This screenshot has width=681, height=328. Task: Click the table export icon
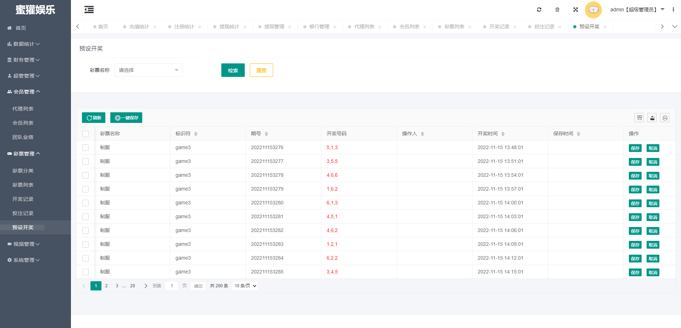652,118
